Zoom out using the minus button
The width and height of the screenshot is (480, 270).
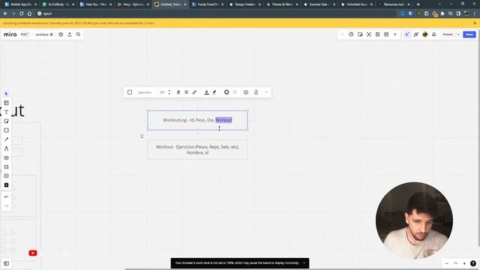click(x=447, y=263)
